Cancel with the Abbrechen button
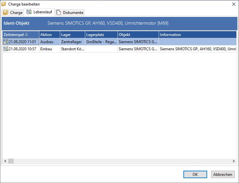This screenshot has width=239, height=183. (x=223, y=174)
